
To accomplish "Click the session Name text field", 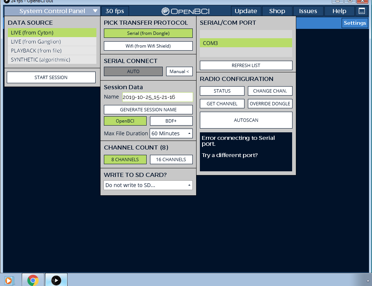I will point(157,97).
